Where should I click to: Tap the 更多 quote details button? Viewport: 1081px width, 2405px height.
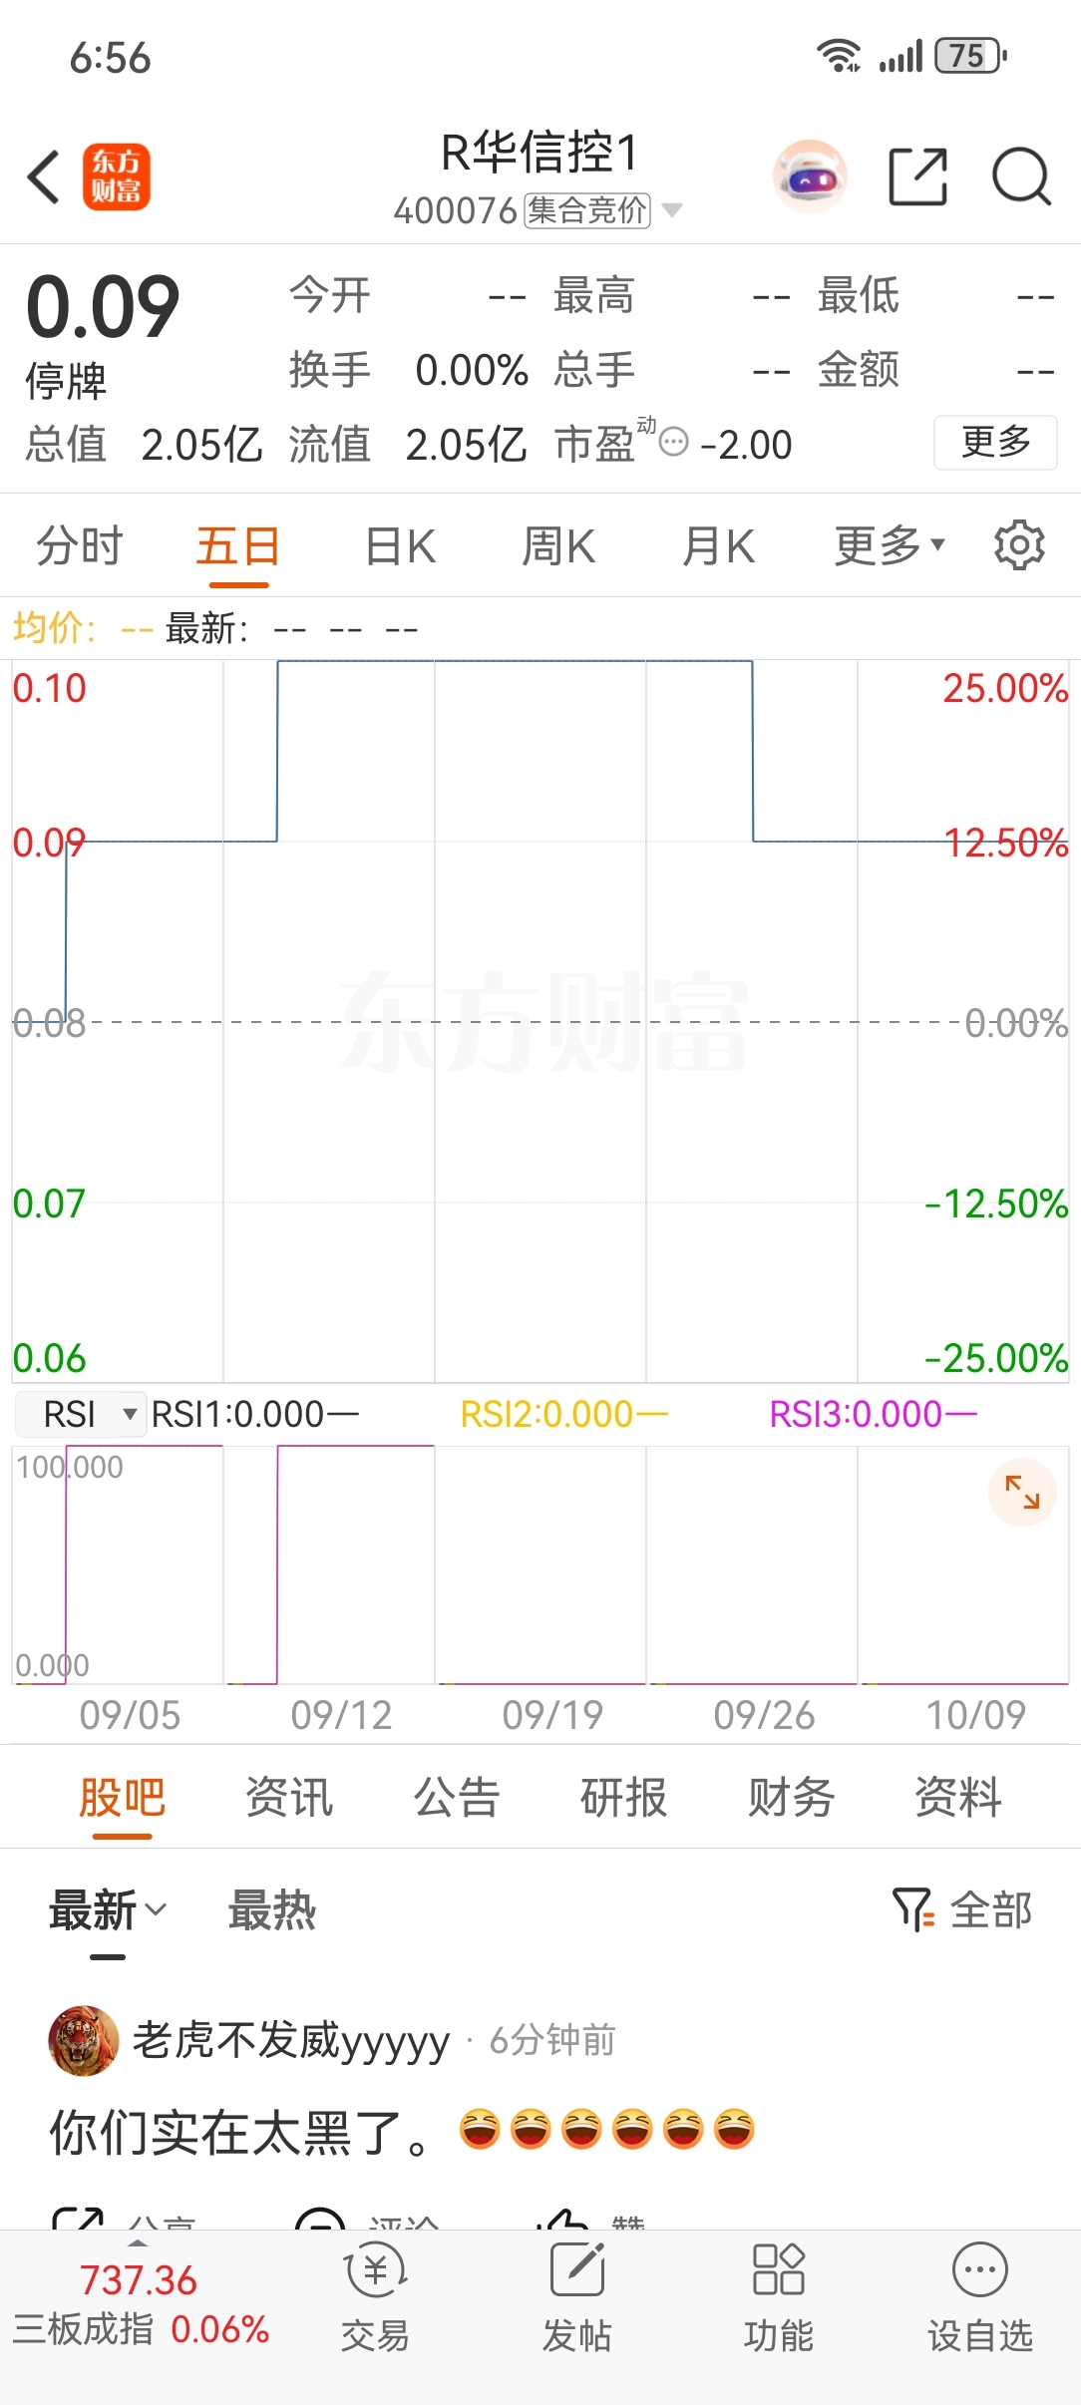[x=995, y=443]
